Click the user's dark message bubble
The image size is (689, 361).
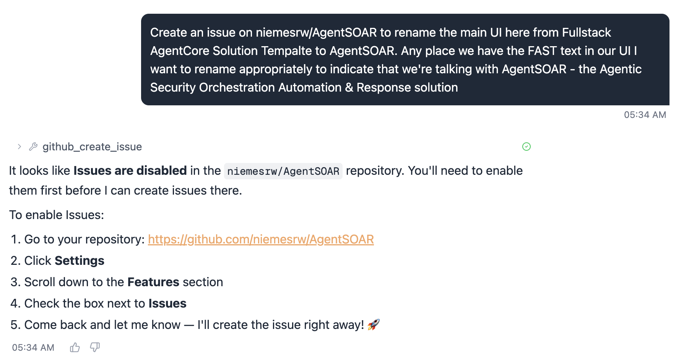[x=405, y=59]
